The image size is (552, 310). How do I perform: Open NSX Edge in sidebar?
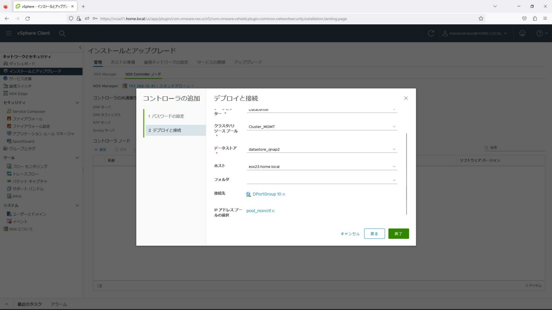[18, 94]
